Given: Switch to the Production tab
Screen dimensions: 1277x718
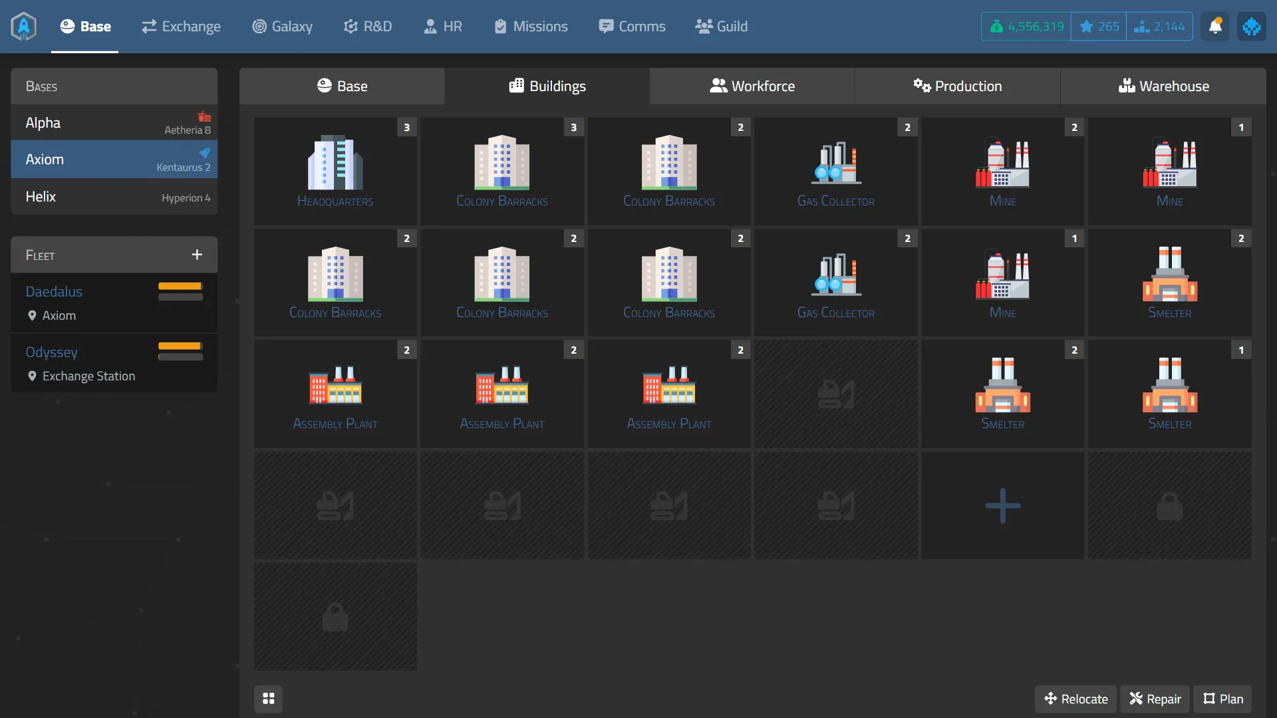Looking at the screenshot, I should coord(958,86).
